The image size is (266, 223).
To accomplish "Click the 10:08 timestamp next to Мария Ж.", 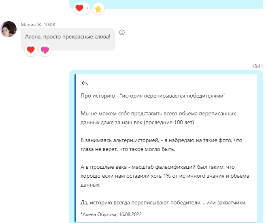I will pyautogui.click(x=49, y=24).
